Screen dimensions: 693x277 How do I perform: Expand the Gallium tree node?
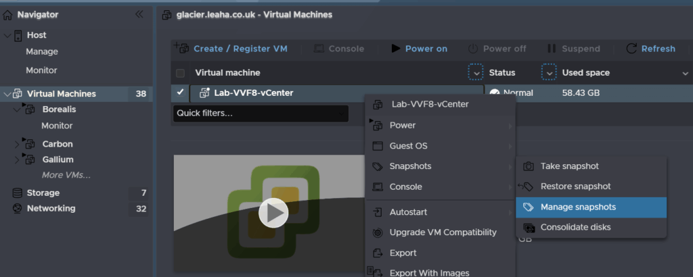[x=17, y=159]
